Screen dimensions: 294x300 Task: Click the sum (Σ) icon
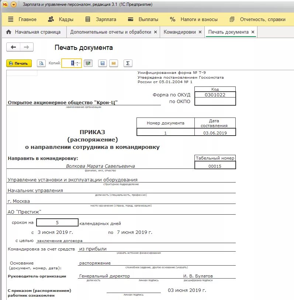point(128,63)
